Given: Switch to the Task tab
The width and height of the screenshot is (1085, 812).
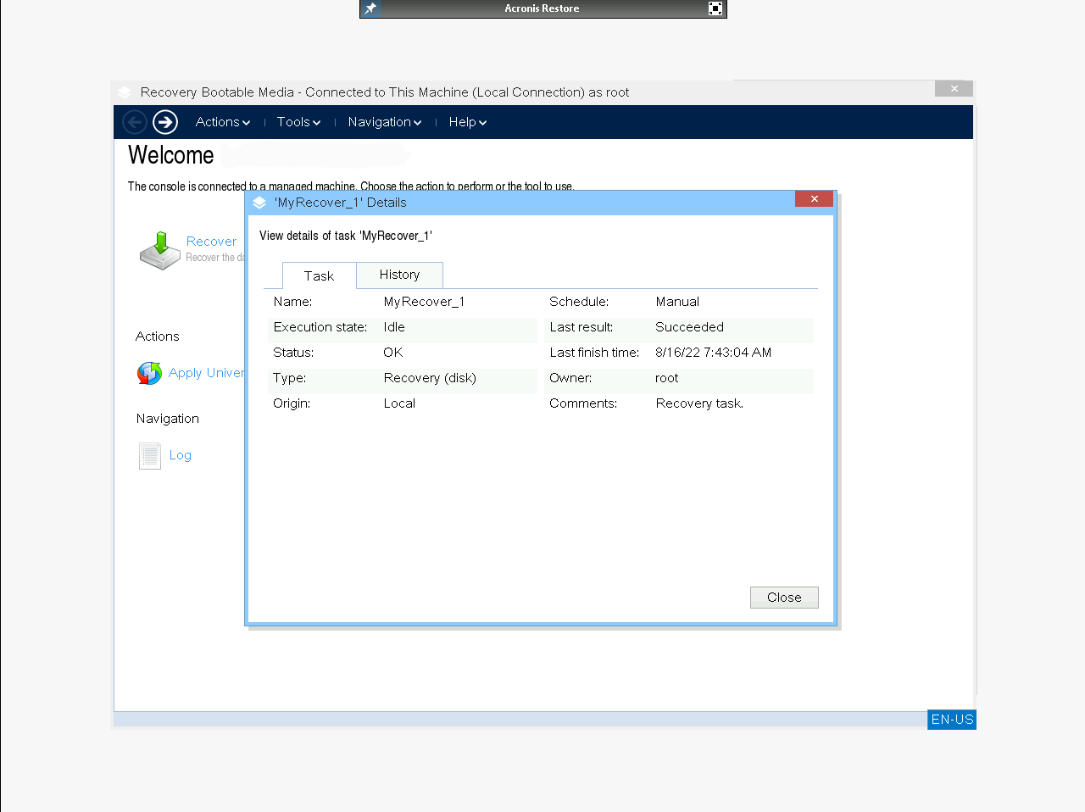Looking at the screenshot, I should [320, 275].
